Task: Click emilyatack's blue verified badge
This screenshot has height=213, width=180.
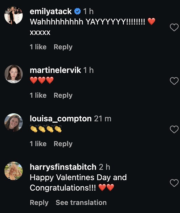Action: click(77, 12)
